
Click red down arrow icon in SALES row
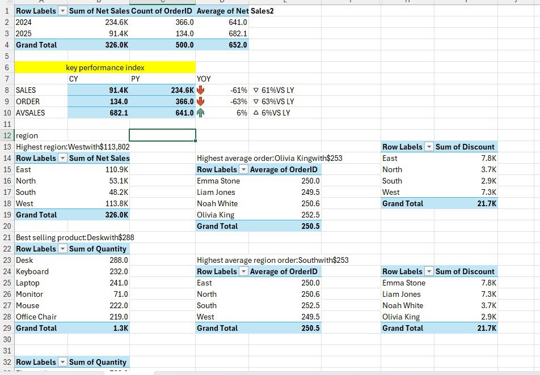click(200, 90)
